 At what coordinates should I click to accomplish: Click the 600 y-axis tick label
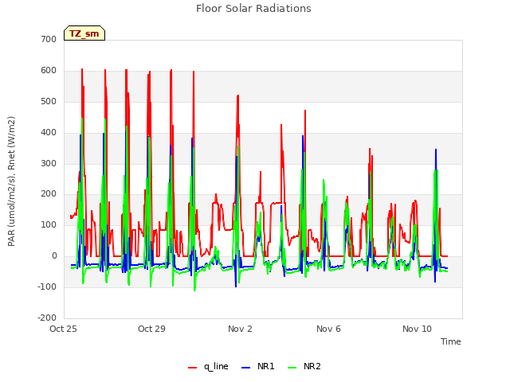pos(49,71)
